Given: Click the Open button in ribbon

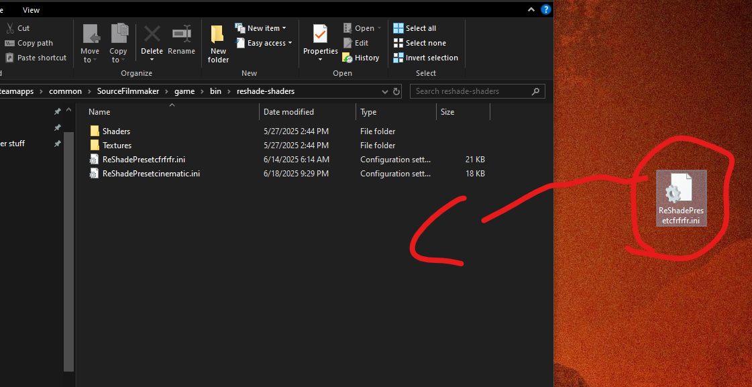Looking at the screenshot, I should (x=362, y=28).
